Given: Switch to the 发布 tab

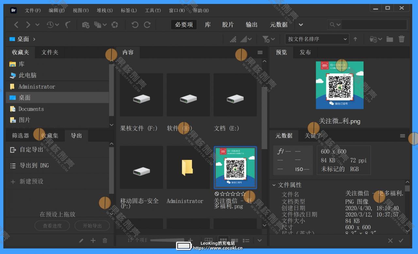Looking at the screenshot, I should click(x=305, y=52).
